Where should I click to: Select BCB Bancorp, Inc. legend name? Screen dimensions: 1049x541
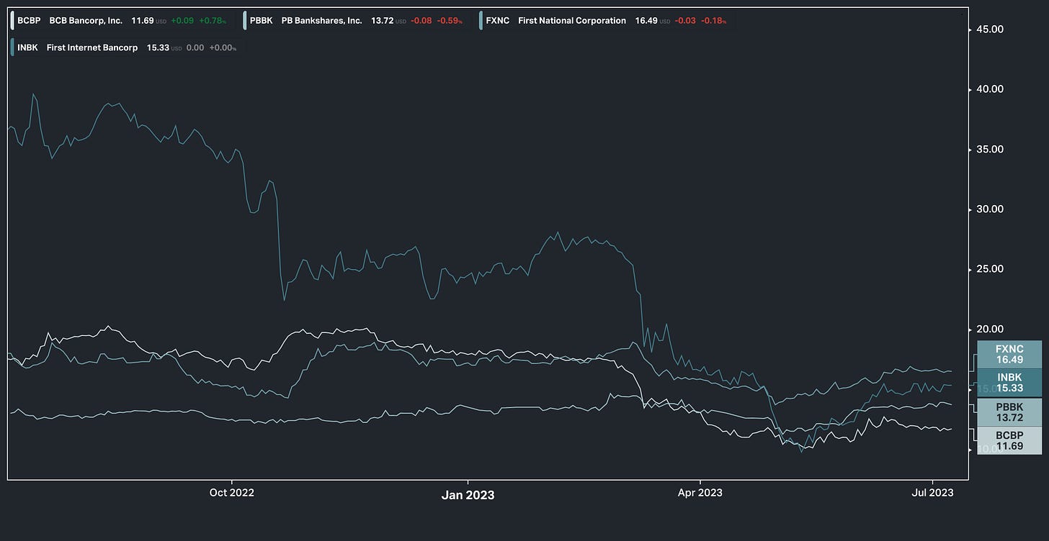86,21
